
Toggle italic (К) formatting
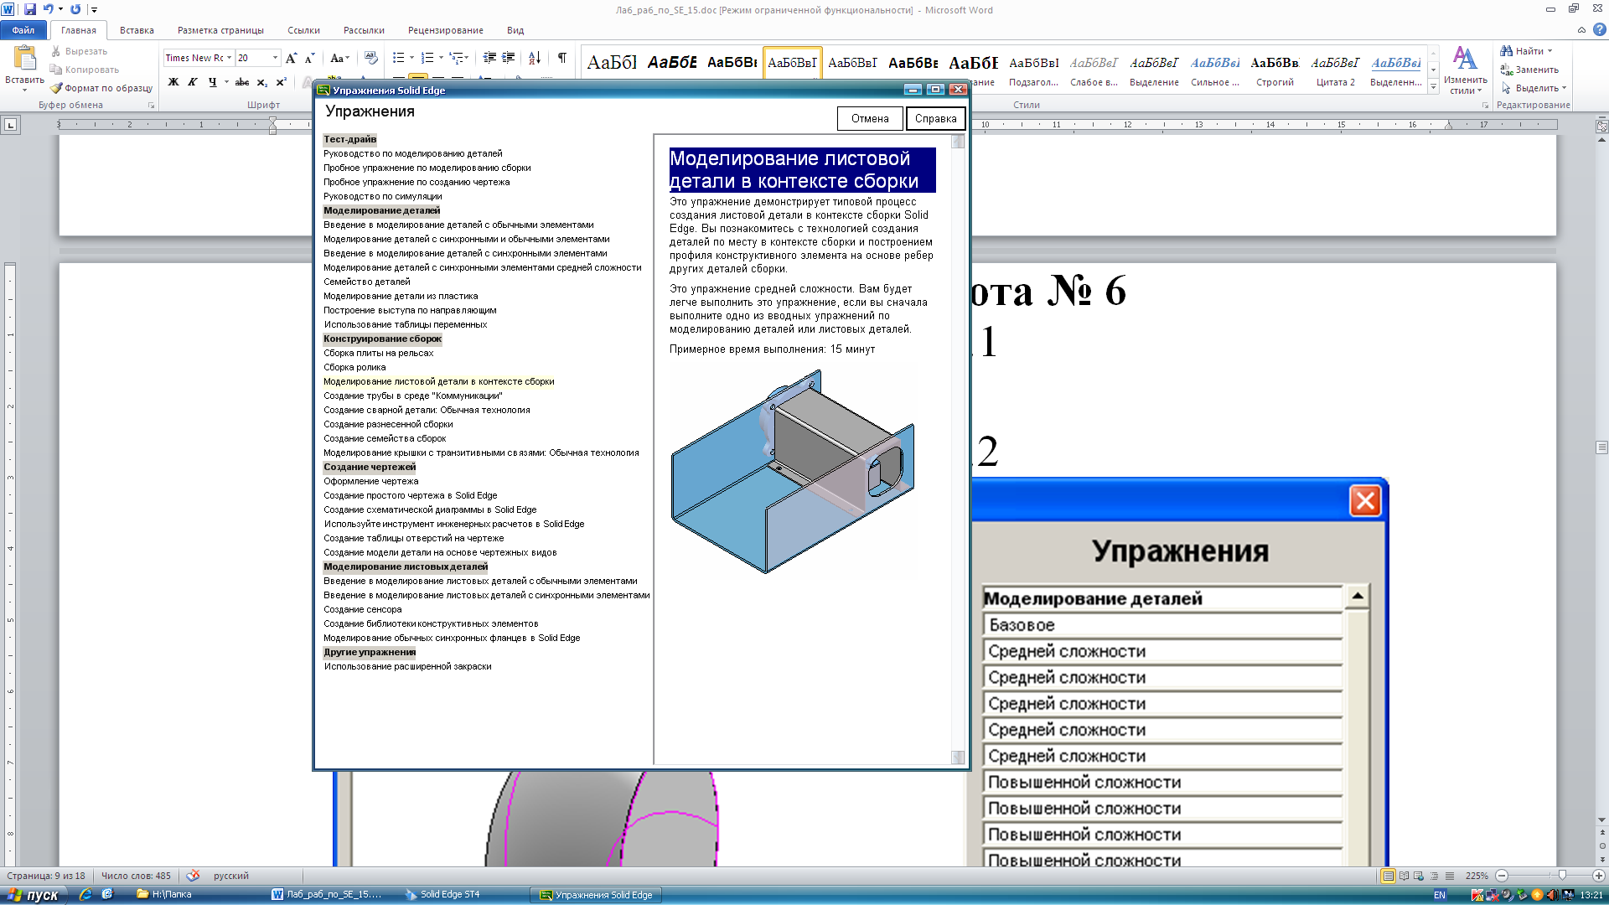[193, 82]
